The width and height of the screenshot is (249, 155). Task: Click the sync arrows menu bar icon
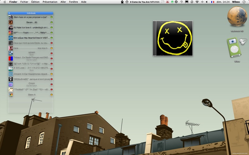click(x=192, y=2)
